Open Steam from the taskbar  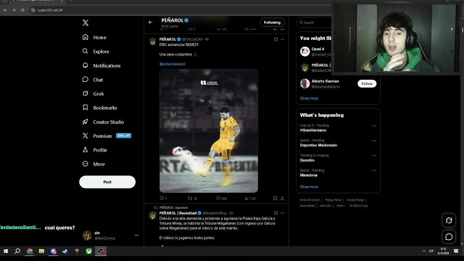click(65, 251)
